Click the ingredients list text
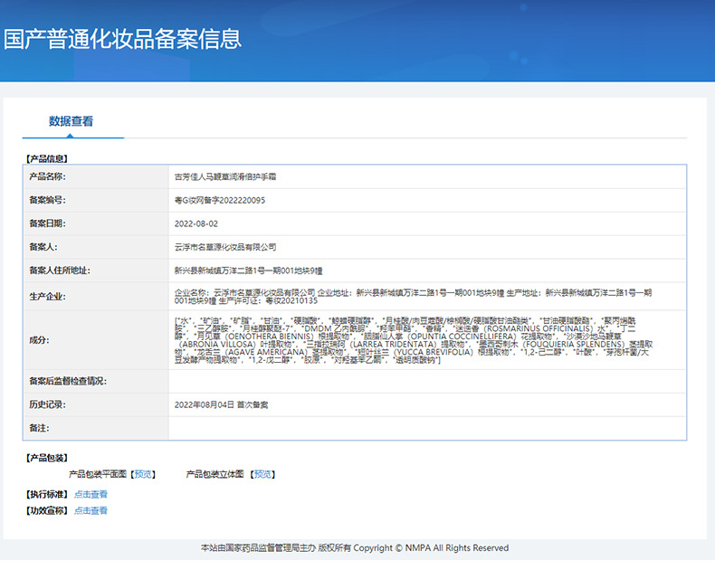This screenshot has width=715, height=570. pos(414,340)
